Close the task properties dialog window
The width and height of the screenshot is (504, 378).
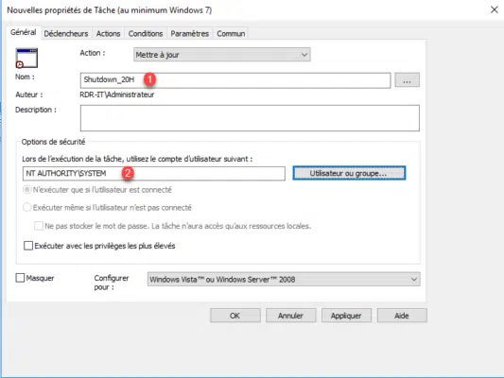click(x=494, y=9)
